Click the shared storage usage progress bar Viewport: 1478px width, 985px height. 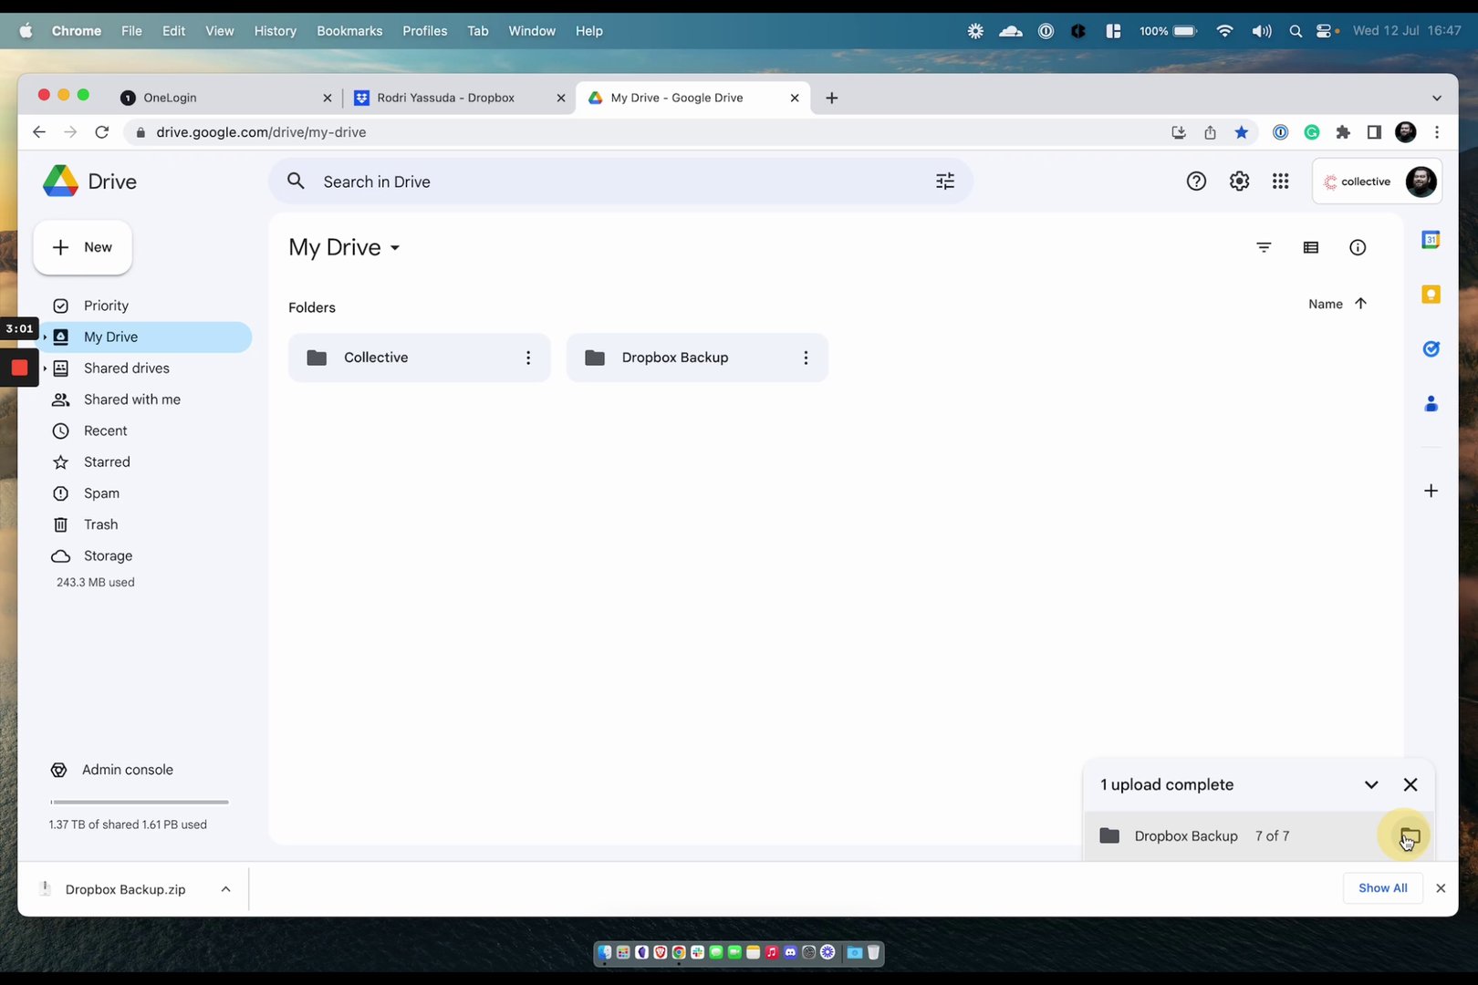[139, 802]
